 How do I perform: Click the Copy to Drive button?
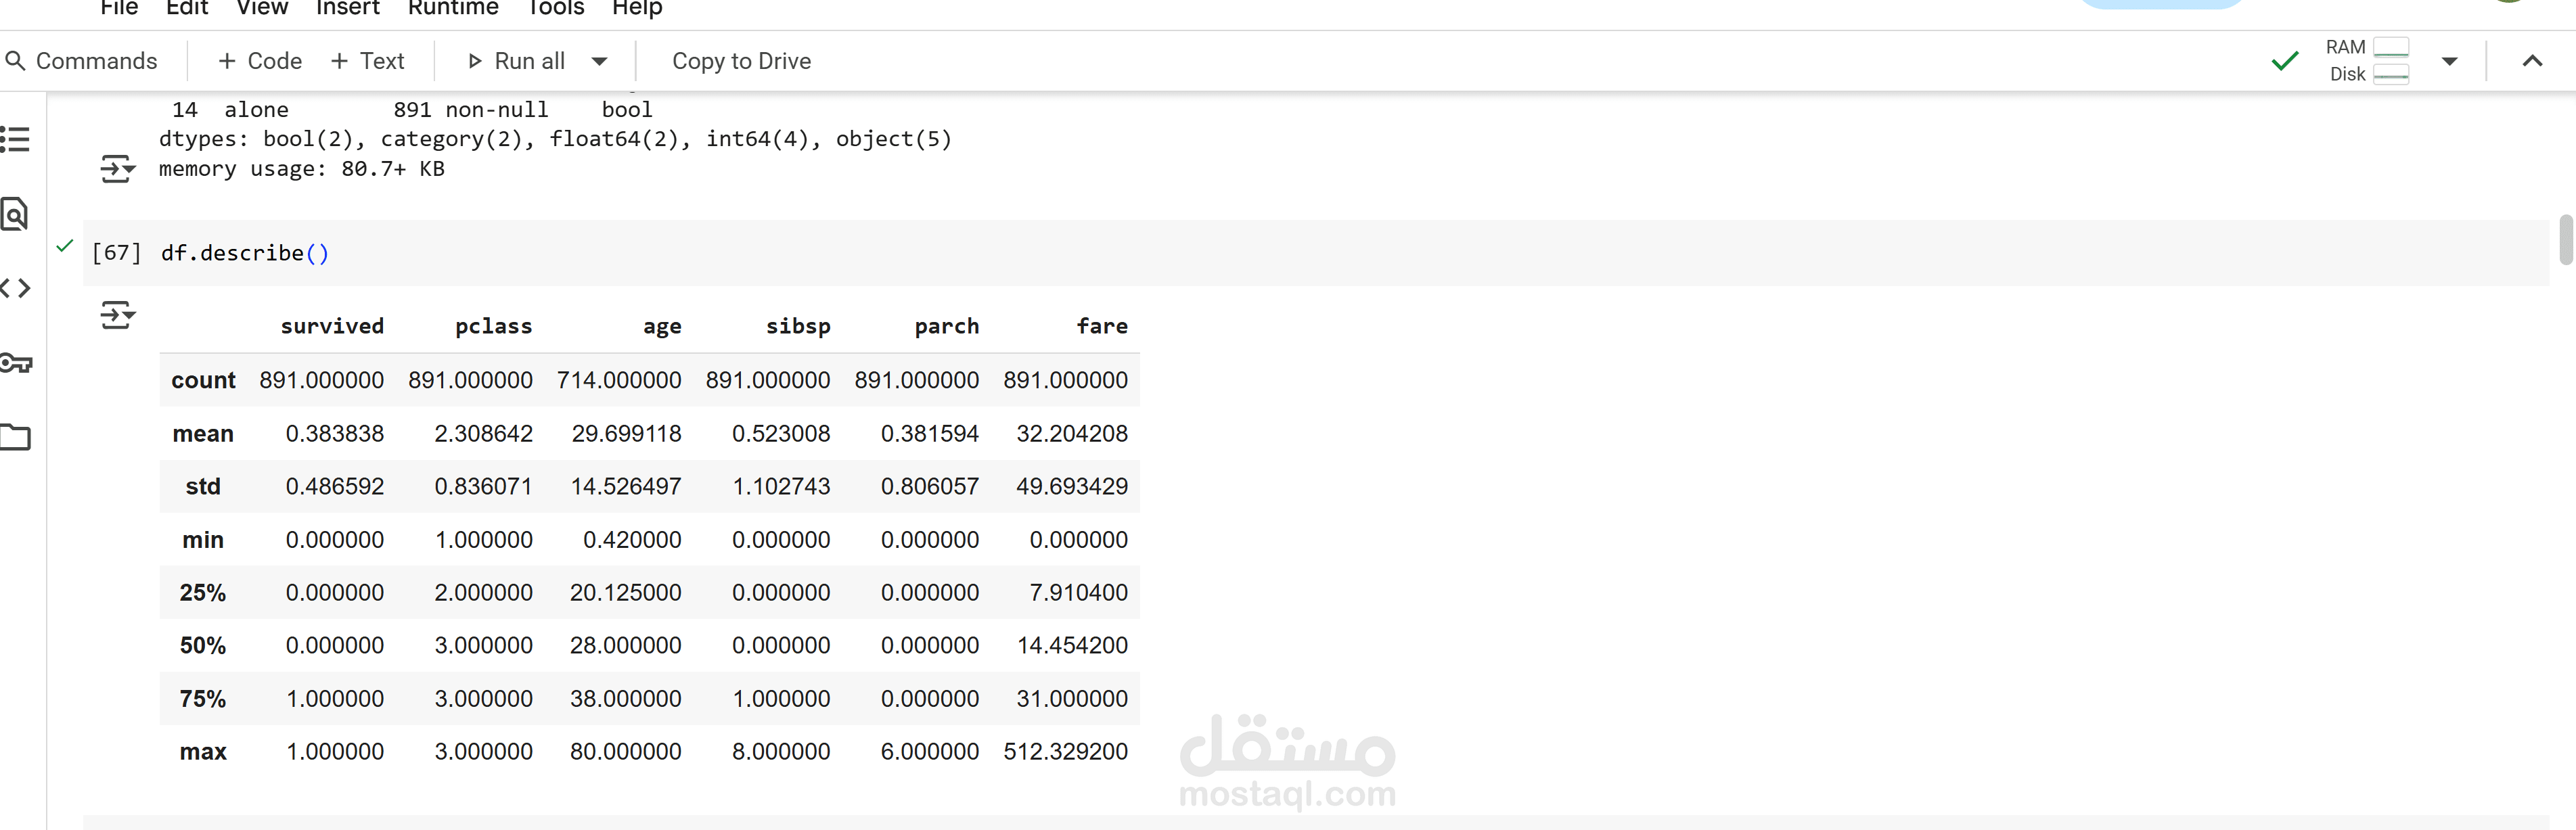(x=741, y=61)
